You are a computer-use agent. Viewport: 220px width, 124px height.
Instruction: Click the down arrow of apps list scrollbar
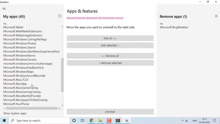tap(62, 105)
